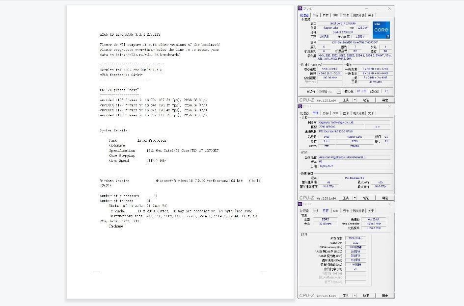Click 工具 button in the memory window
Image resolution: width=464 pixels, height=306 pixels.
tap(346, 295)
